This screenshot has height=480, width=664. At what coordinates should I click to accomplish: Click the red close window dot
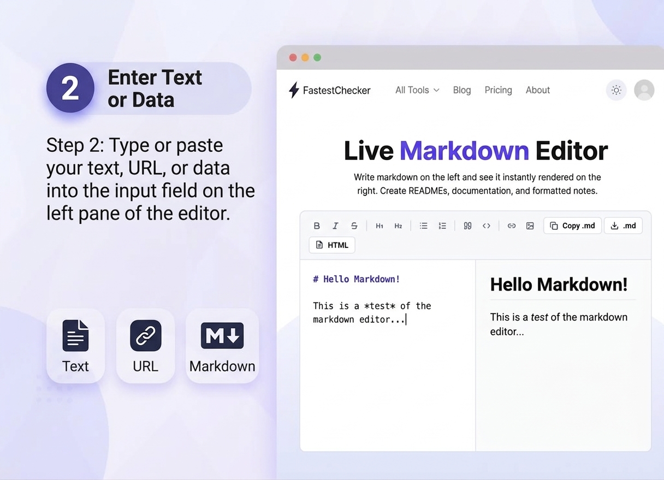(x=293, y=57)
